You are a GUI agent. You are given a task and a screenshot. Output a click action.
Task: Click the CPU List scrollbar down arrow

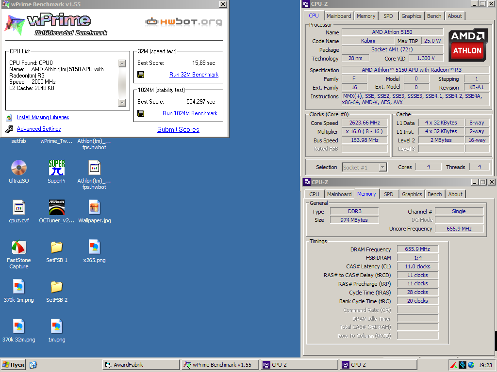click(x=122, y=103)
